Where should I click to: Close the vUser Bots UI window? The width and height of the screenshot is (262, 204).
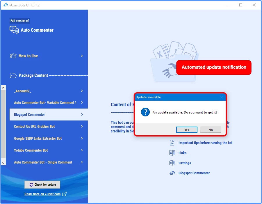[x=254, y=5]
